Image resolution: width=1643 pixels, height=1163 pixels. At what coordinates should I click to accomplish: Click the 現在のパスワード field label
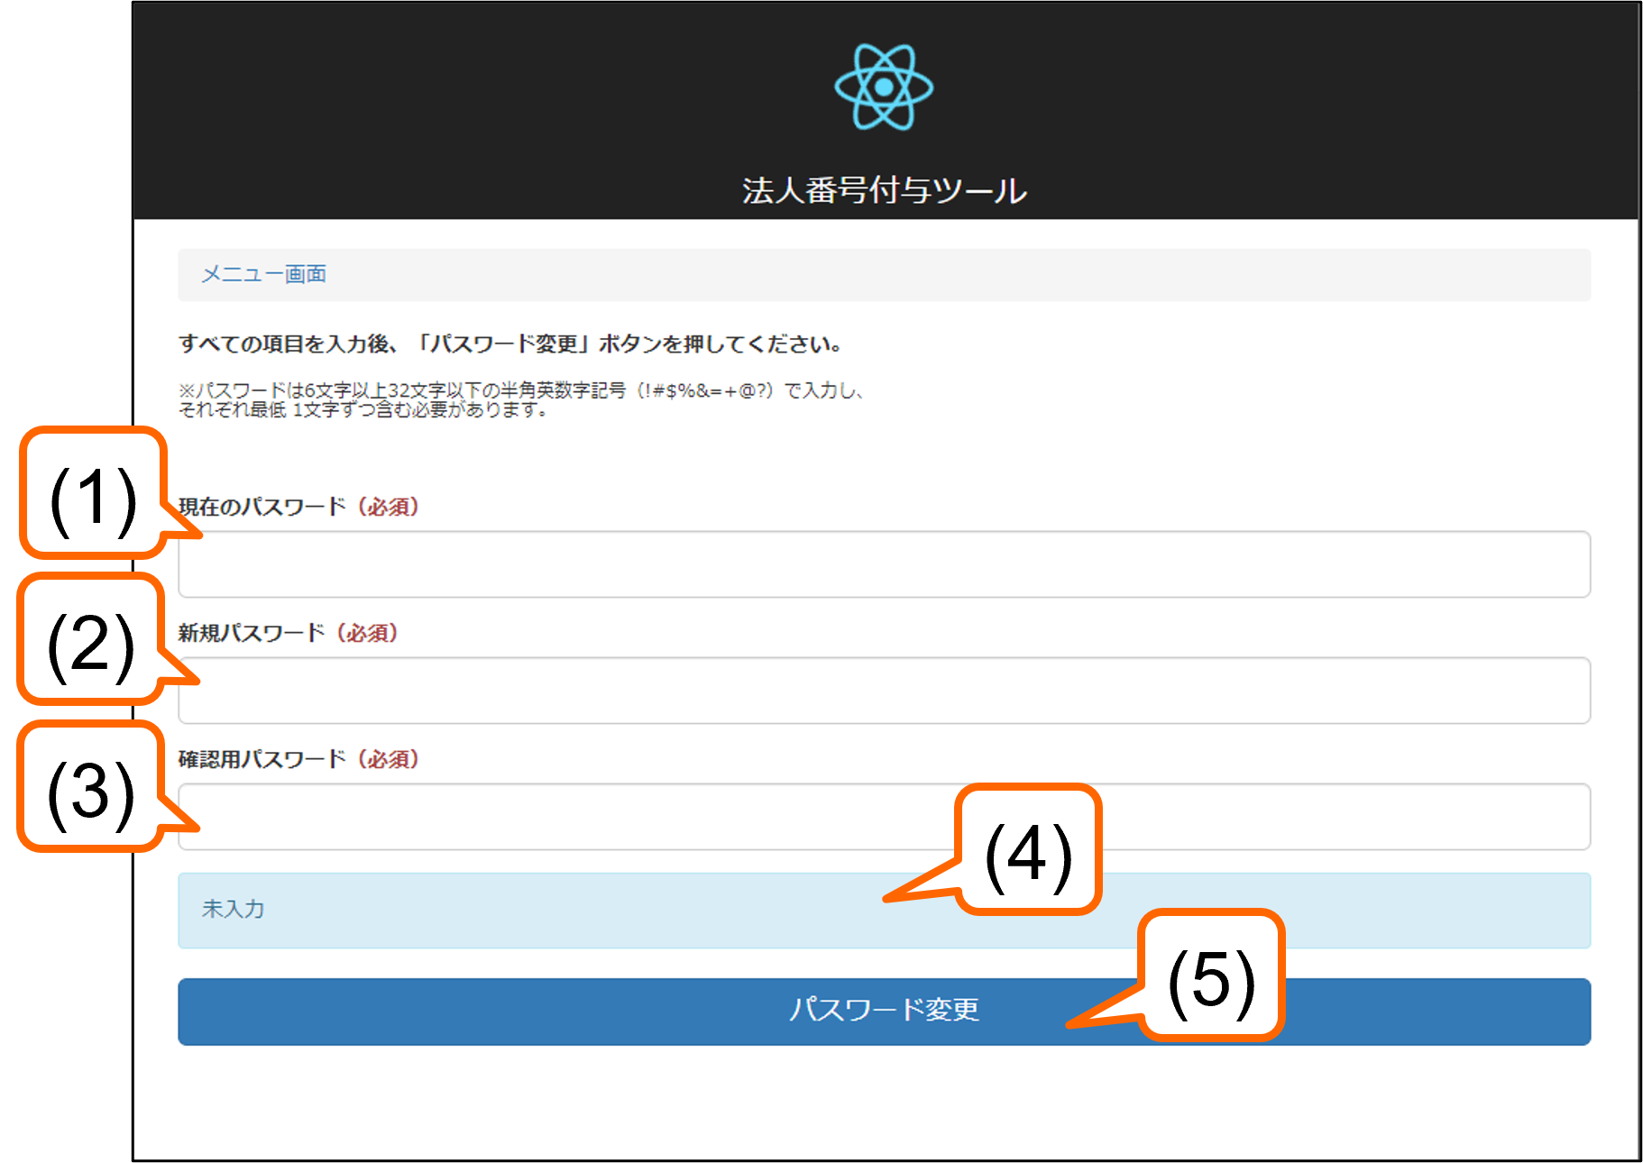pos(262,507)
